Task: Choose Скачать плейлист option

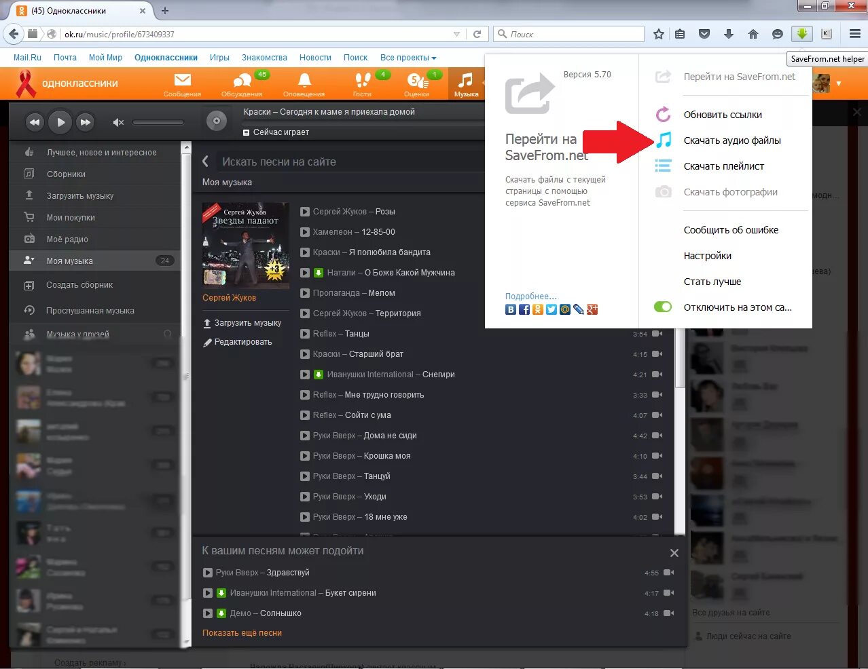Action: click(x=724, y=166)
